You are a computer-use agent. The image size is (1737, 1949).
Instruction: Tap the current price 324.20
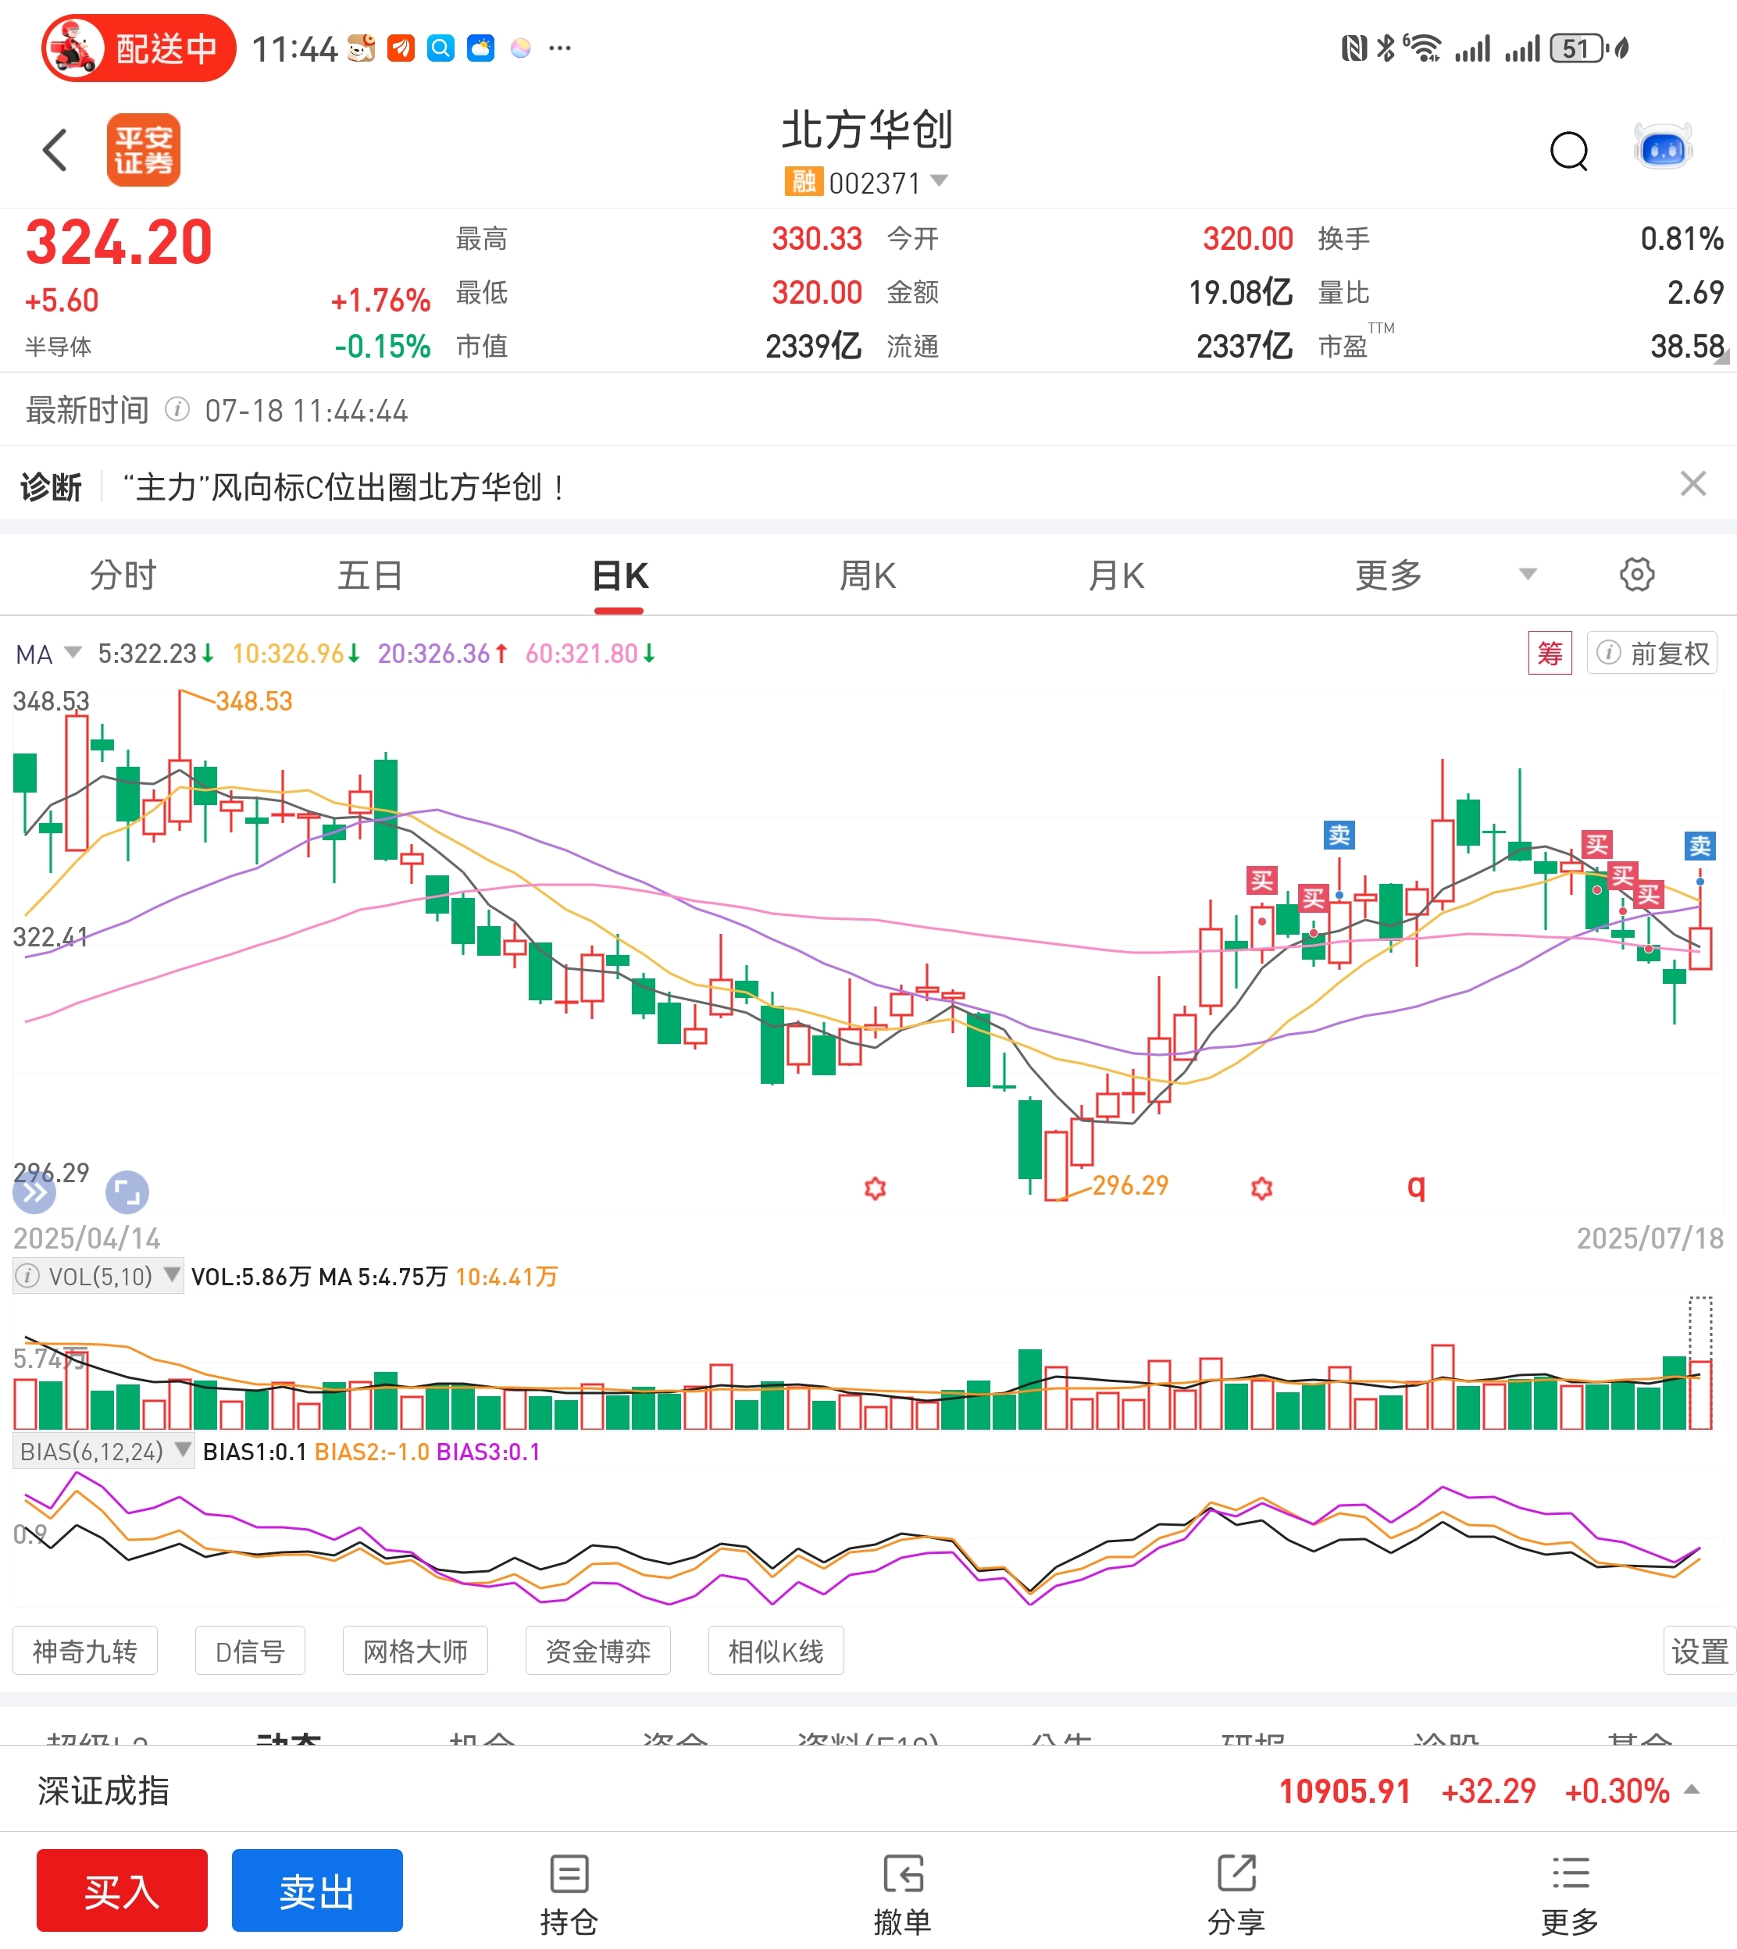[119, 242]
